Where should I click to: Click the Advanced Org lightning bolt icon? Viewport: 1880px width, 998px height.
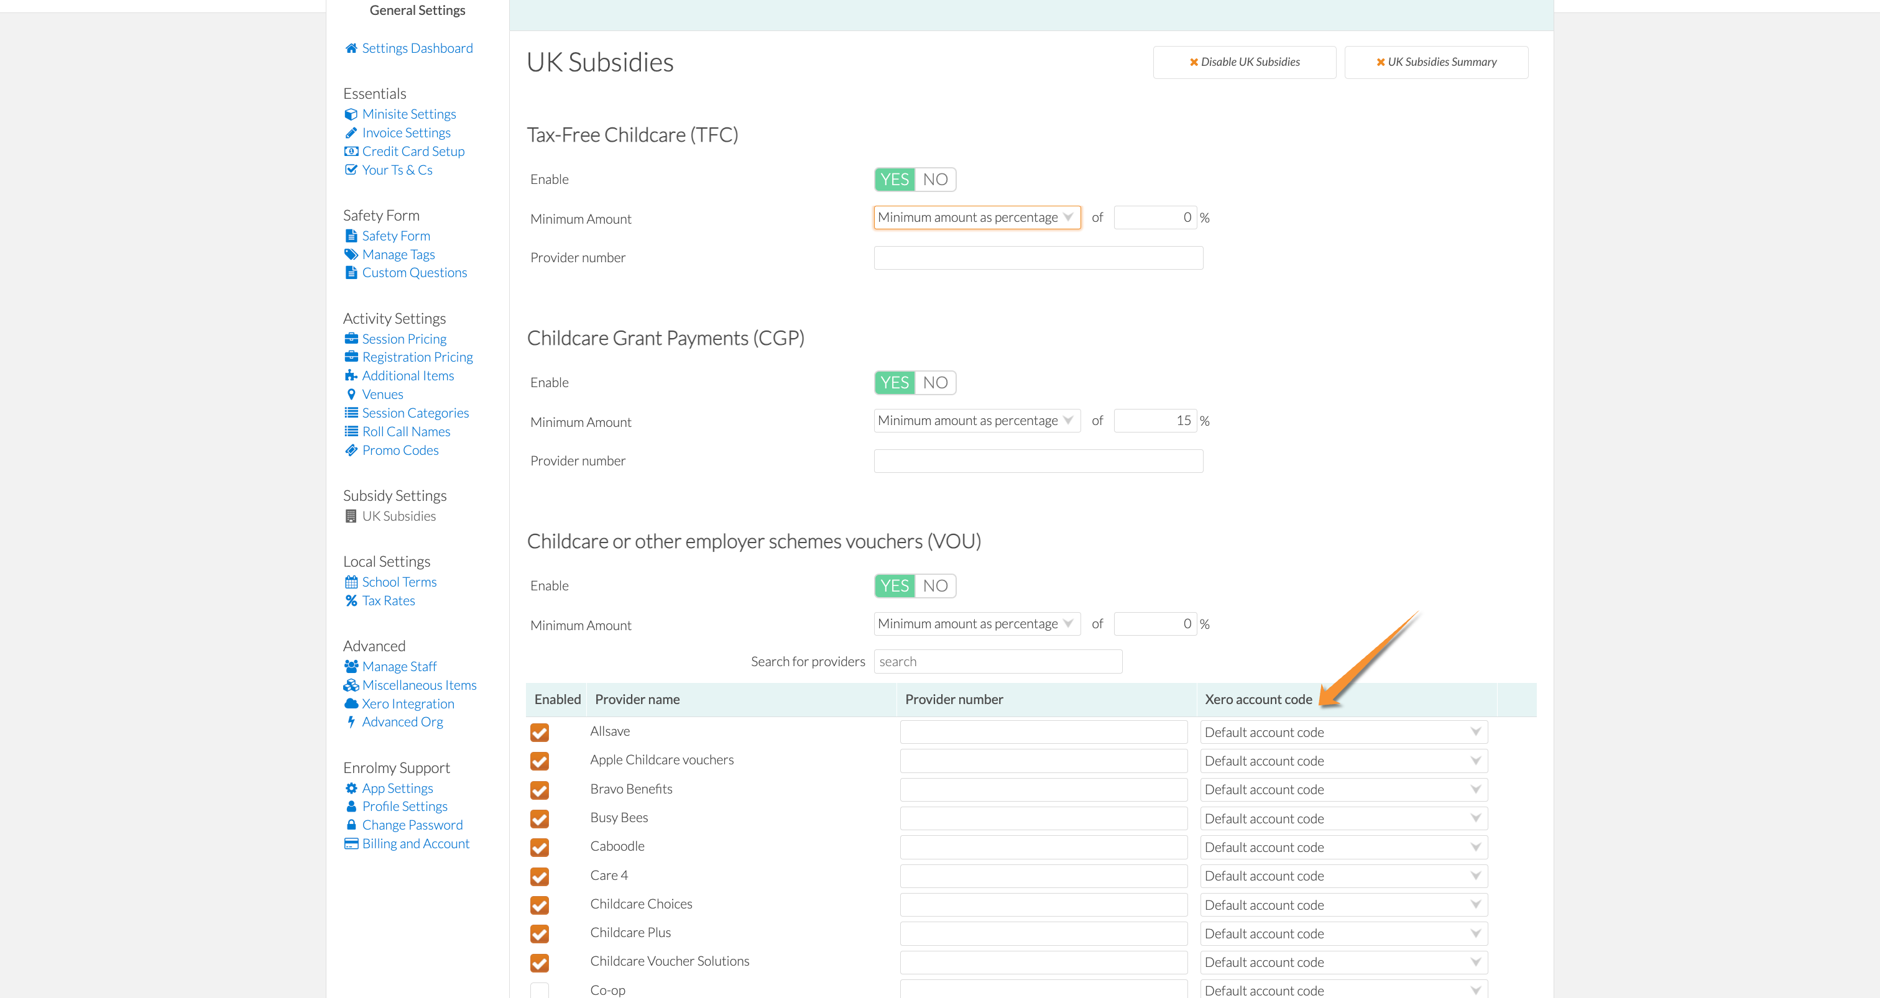click(x=351, y=721)
